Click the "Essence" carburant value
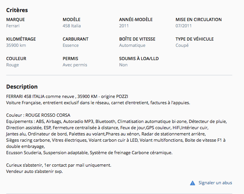The width and height of the screenshot is (244, 194). [x=70, y=45]
